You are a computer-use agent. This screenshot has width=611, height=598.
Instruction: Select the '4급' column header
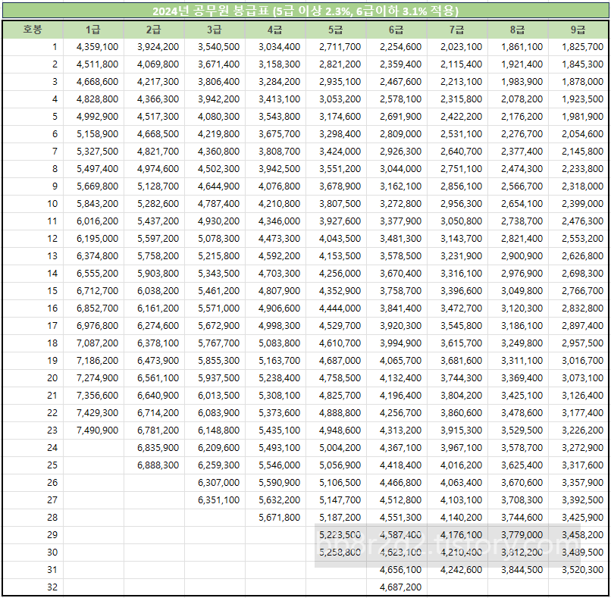275,30
